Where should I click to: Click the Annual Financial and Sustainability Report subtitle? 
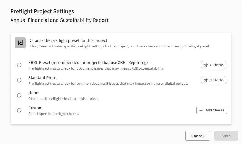[x=59, y=20]
